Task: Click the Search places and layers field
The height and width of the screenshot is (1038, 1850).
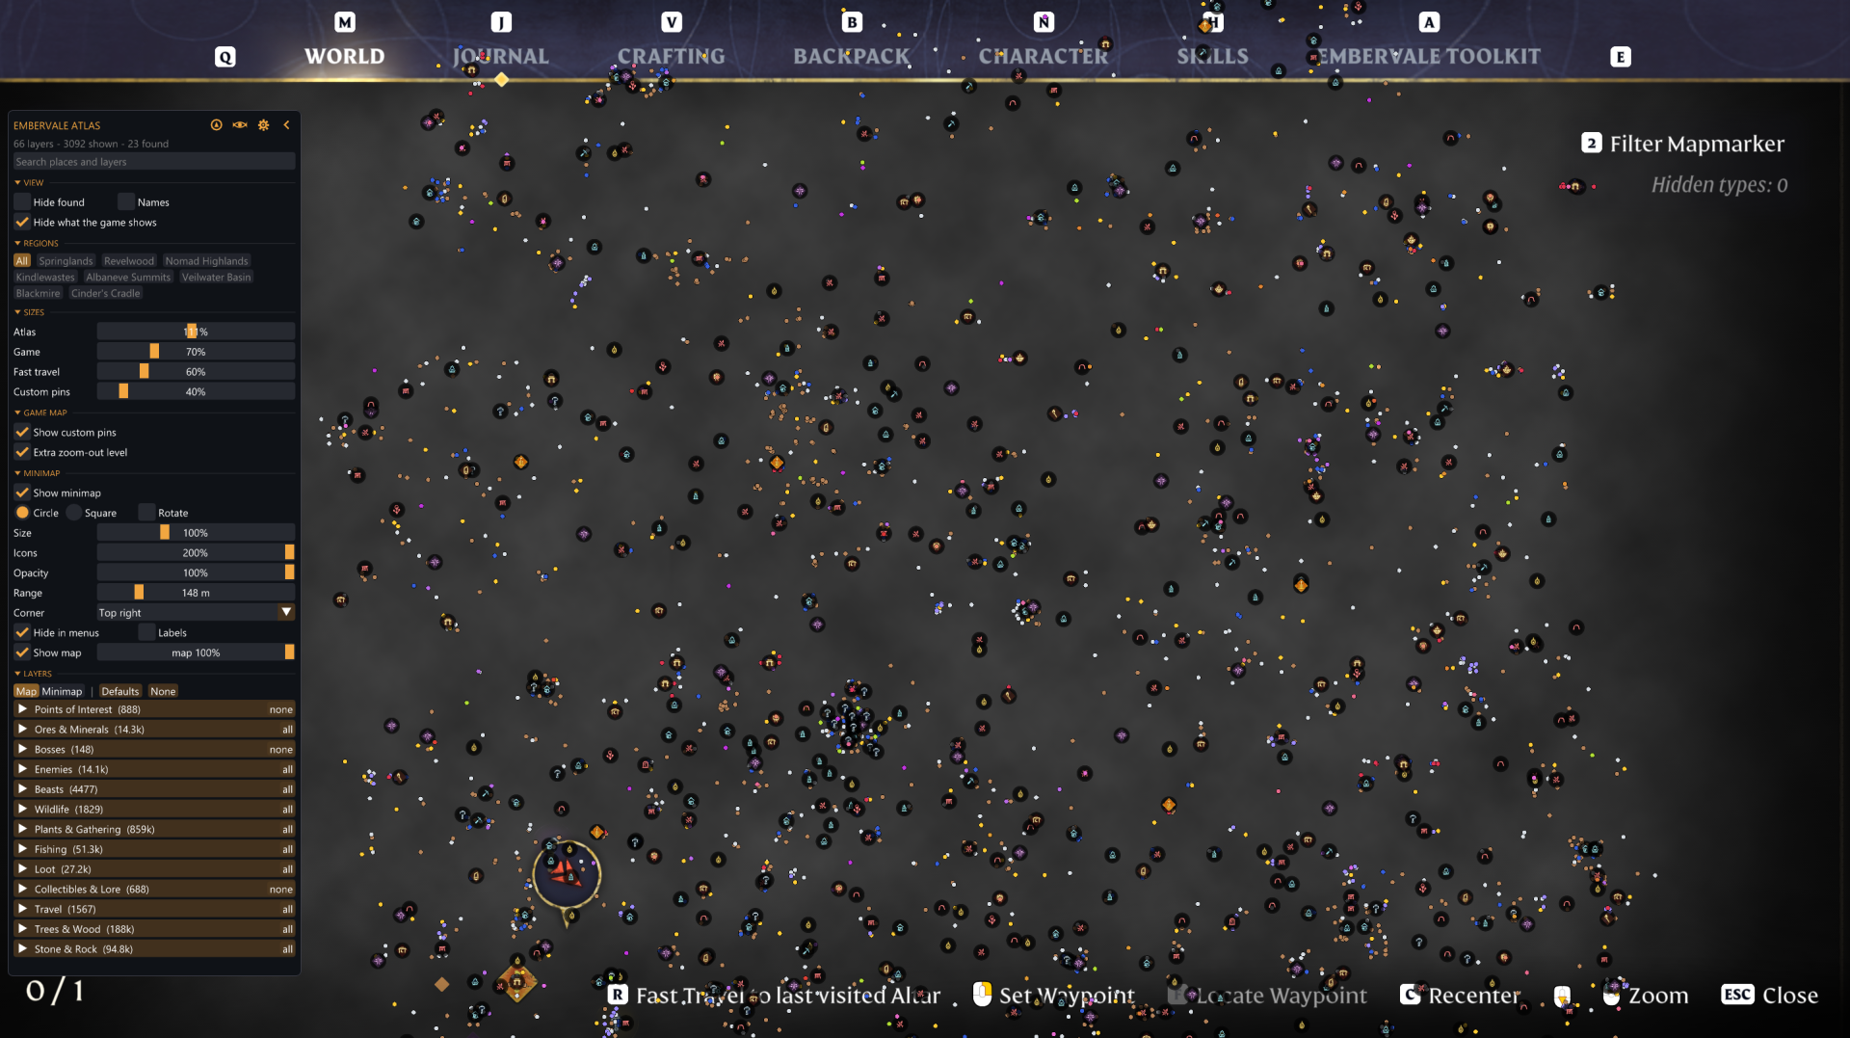Action: tap(154, 162)
